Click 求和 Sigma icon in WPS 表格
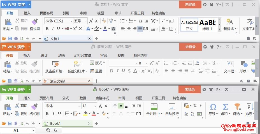The height and width of the screenshot is (134, 260). coord(225,107)
